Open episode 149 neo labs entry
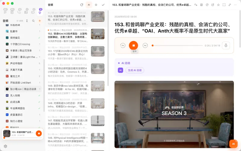The width and height of the screenshot is (241, 151). 76,88
